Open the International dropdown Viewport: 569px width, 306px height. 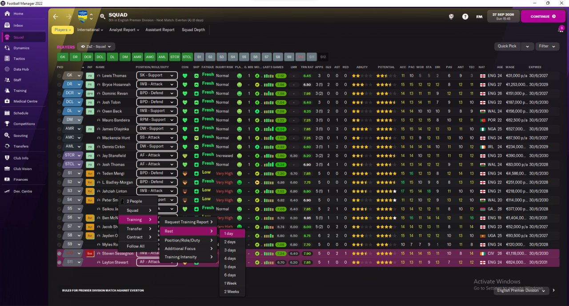point(90,30)
